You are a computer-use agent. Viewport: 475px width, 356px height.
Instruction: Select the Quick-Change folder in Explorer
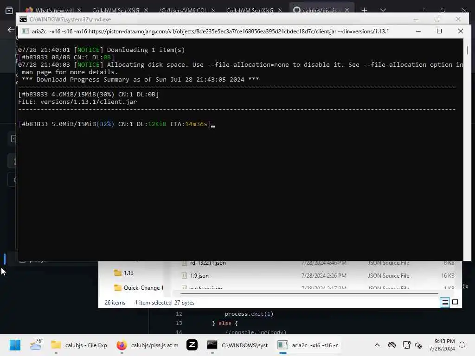(138, 287)
